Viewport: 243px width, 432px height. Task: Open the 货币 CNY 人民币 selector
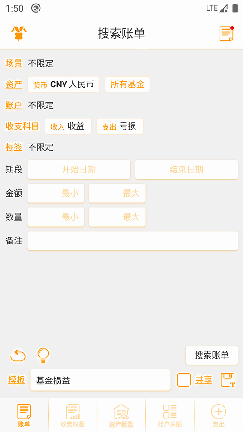tap(63, 84)
